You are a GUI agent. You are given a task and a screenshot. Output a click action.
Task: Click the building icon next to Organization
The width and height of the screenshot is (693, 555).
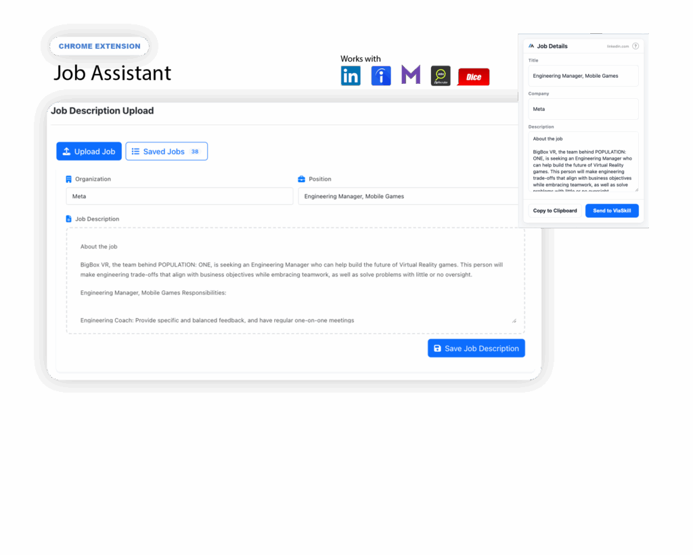(68, 179)
